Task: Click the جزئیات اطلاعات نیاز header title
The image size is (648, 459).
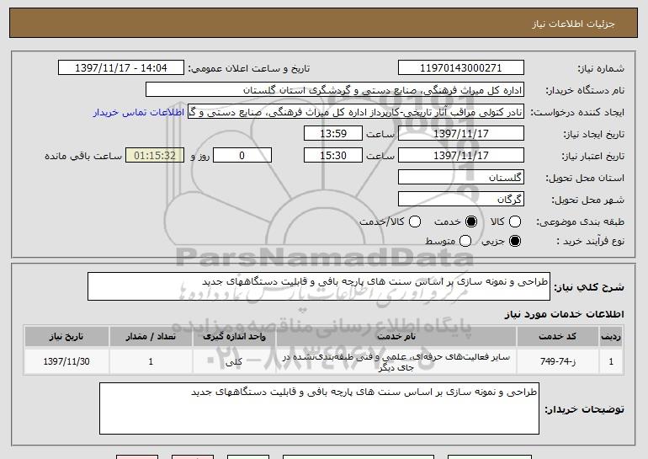Action: [x=573, y=24]
